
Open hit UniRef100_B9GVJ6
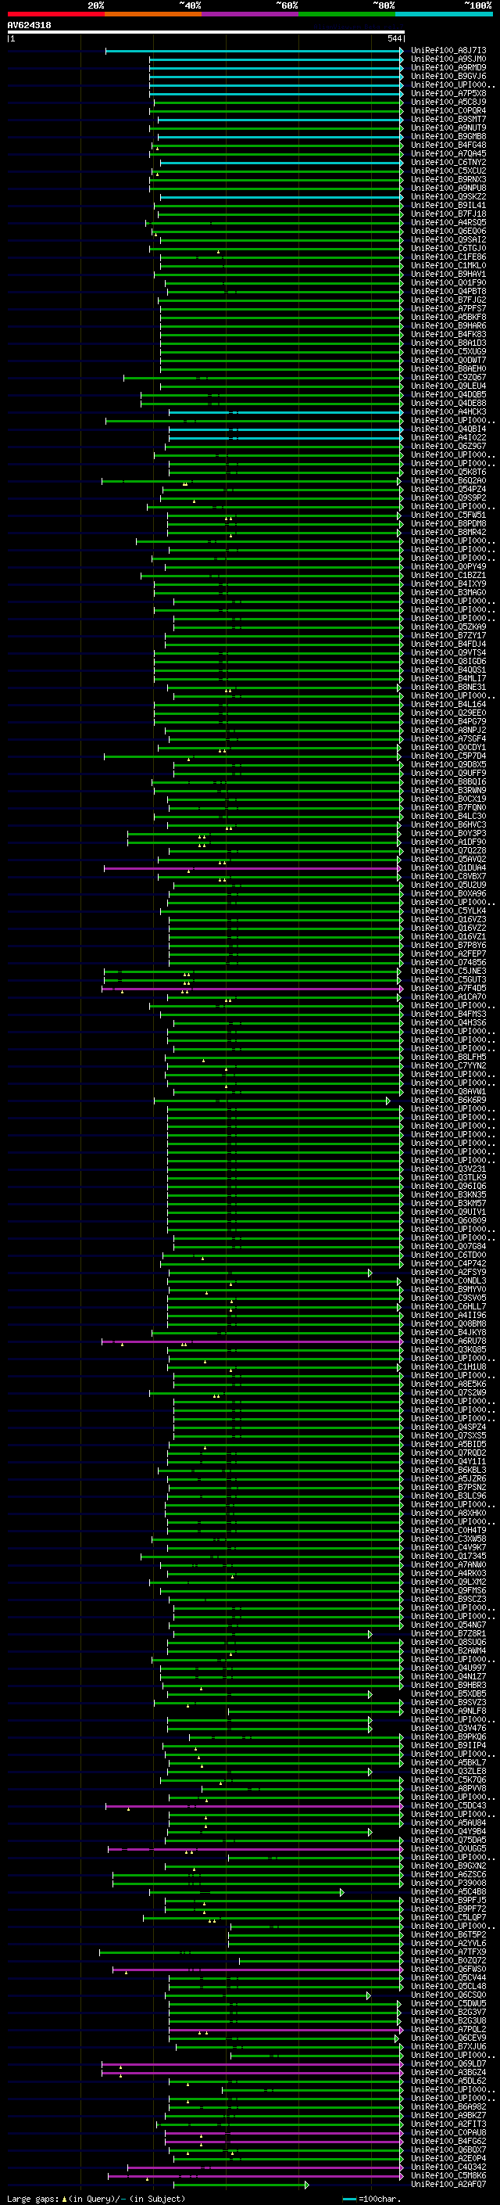(448, 76)
